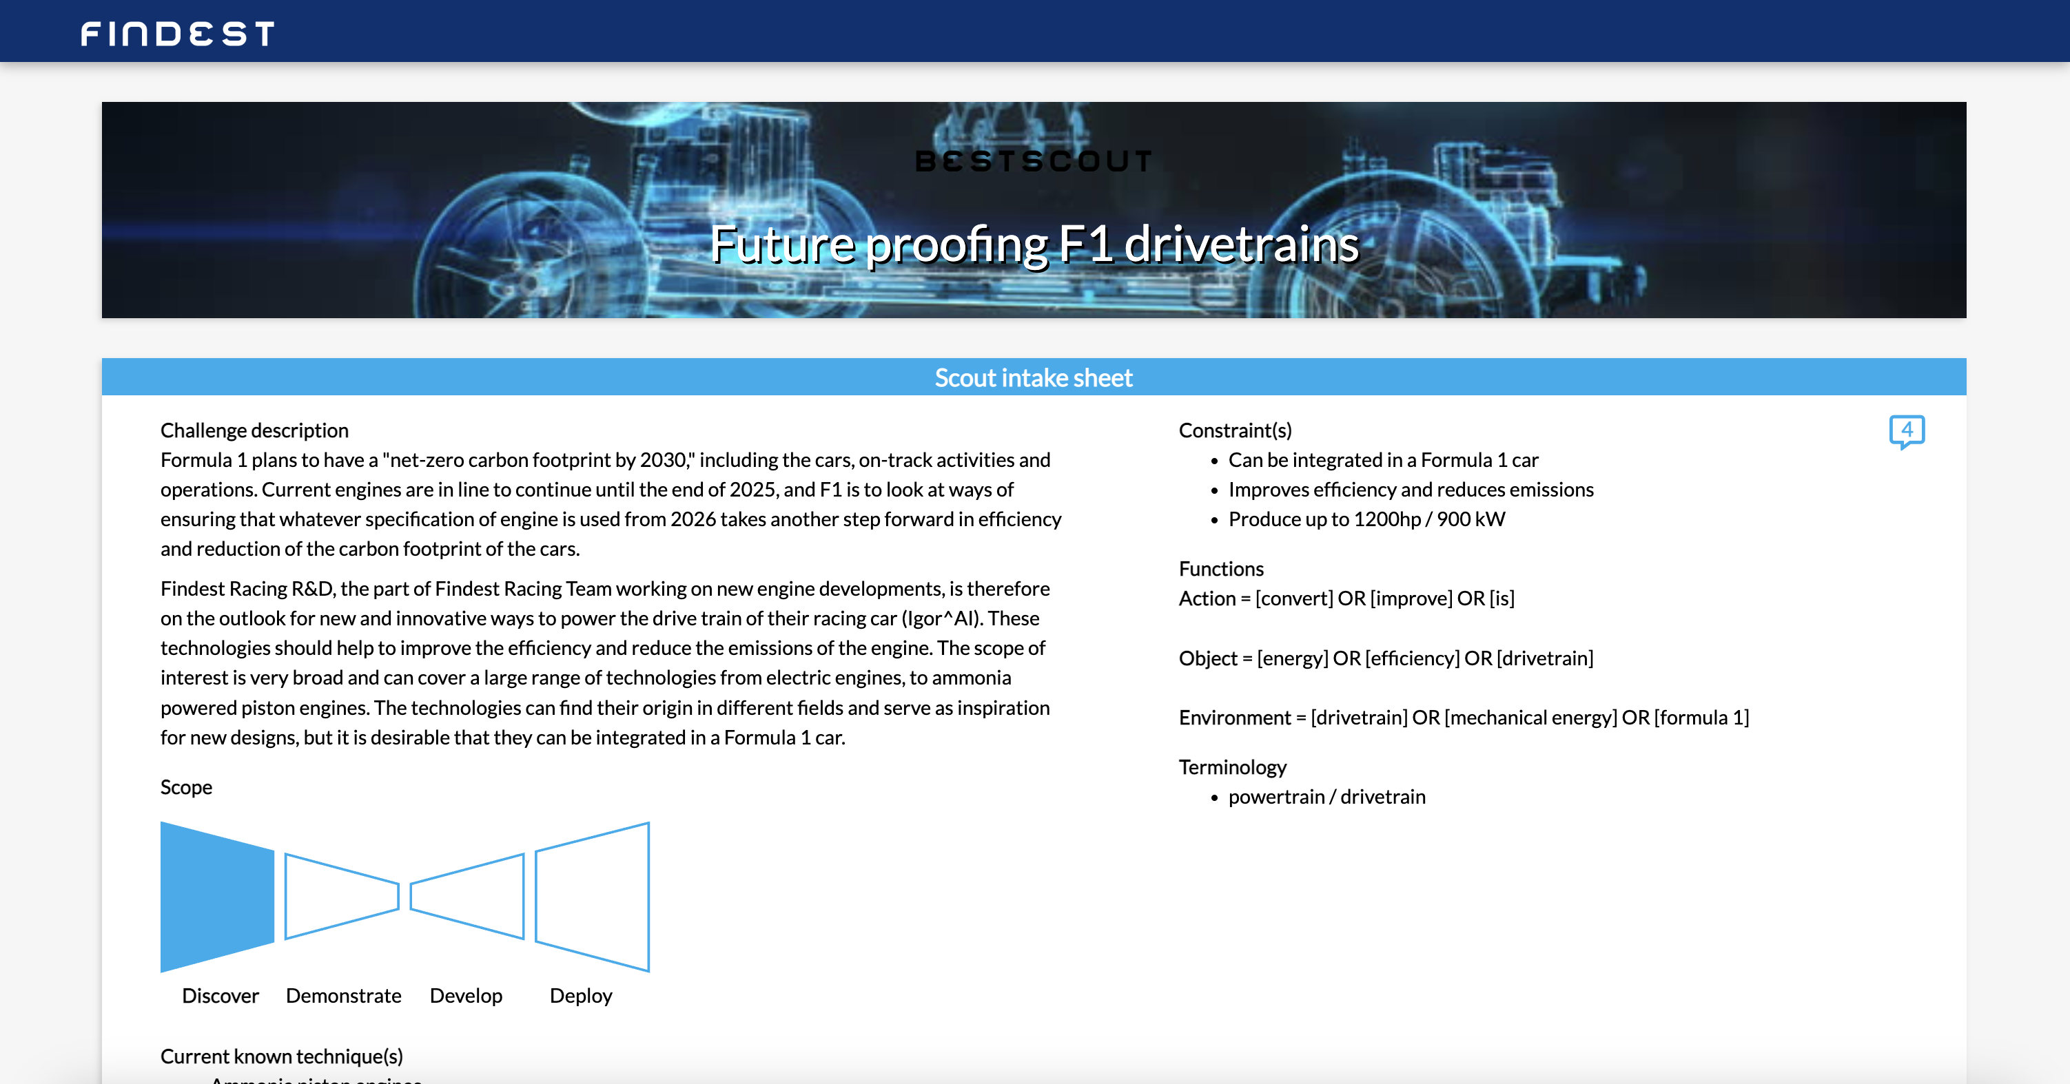The image size is (2070, 1084).
Task: Click the 'powertrain / drivetrain' bullet
Action: pyautogui.click(x=1327, y=797)
